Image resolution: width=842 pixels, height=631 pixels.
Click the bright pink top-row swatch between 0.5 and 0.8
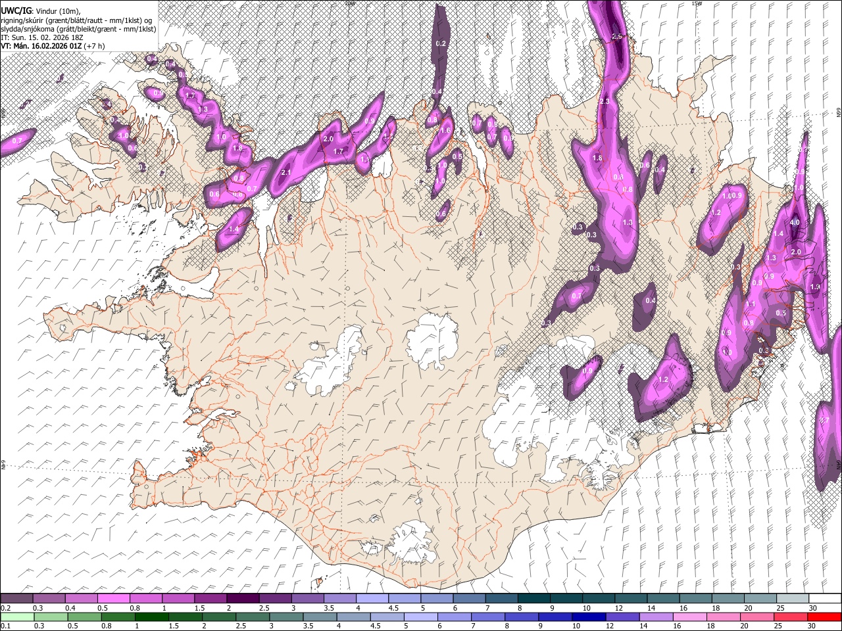click(x=113, y=599)
